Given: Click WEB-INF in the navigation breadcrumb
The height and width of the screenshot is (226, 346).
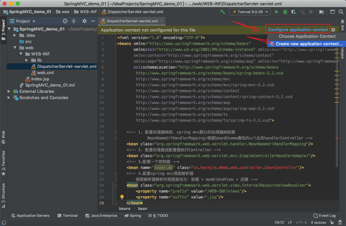Looking at the screenshot, I should point(86,12).
